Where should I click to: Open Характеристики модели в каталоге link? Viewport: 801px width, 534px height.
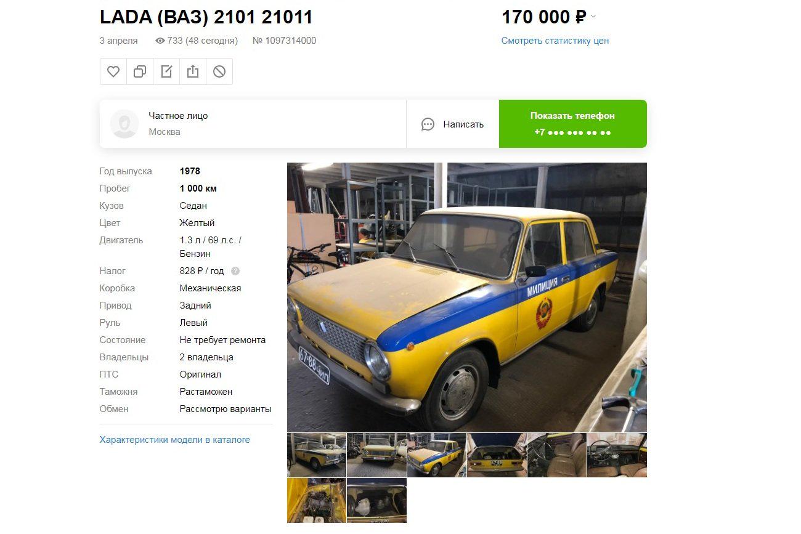click(x=175, y=440)
